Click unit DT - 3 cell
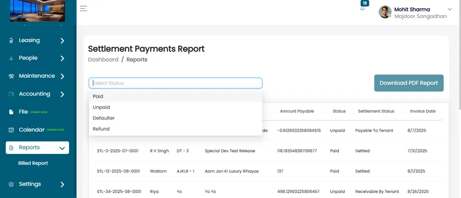 [182, 151]
